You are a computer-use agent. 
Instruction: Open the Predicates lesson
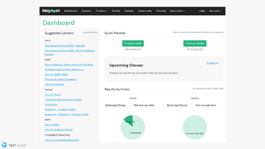point(51,104)
